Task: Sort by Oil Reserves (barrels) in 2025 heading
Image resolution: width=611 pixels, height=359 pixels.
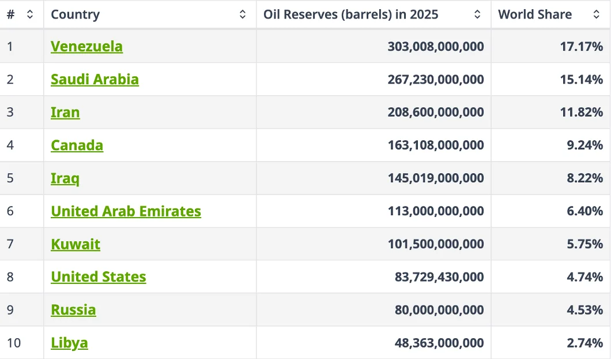Action: coord(350,15)
